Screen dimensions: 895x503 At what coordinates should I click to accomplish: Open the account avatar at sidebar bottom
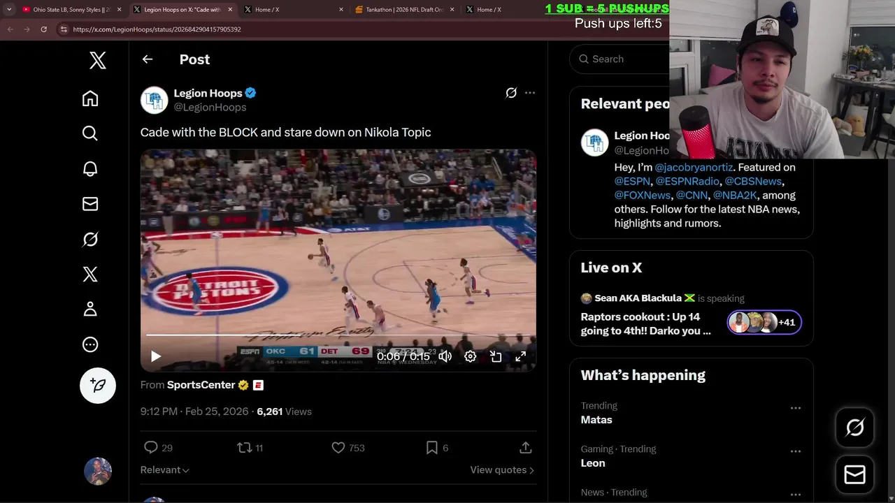point(98,472)
